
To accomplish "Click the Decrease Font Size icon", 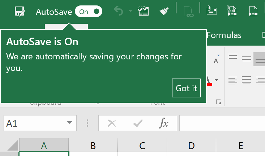I will pyautogui.click(x=216, y=59).
